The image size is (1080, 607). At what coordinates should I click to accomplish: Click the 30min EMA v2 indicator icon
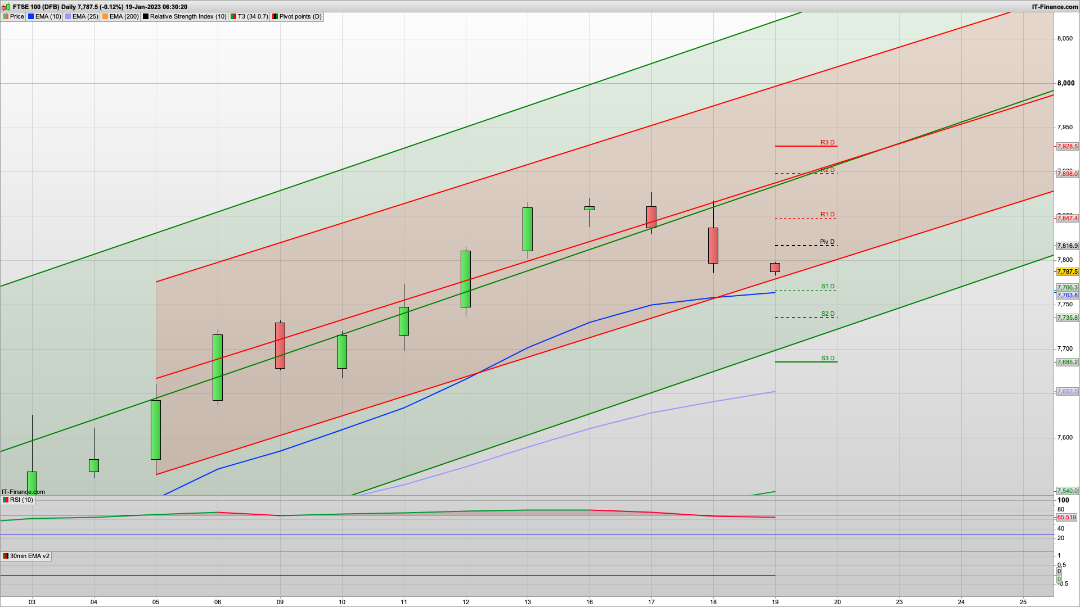pyautogui.click(x=6, y=556)
